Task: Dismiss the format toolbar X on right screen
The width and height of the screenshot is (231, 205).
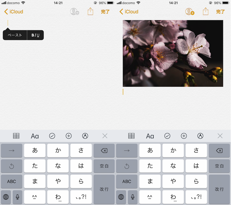Action: coord(220,136)
